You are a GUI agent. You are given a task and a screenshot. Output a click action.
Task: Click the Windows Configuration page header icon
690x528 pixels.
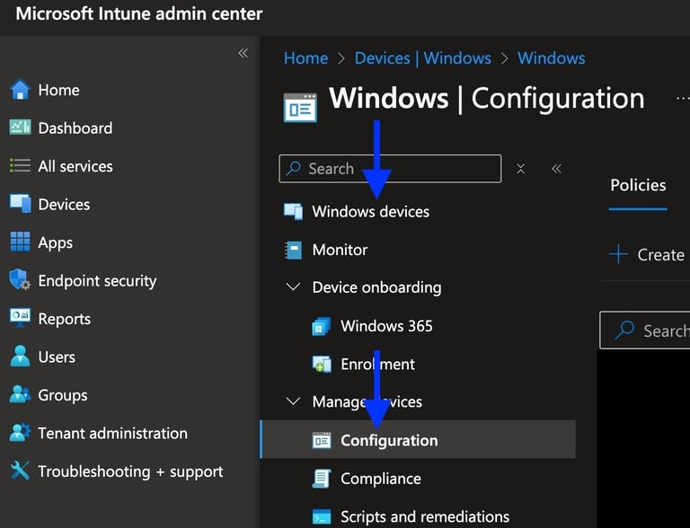(300, 108)
